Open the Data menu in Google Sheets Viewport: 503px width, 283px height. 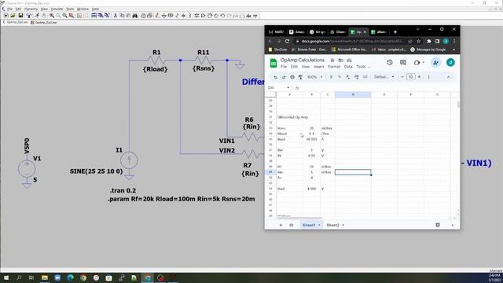(348, 67)
